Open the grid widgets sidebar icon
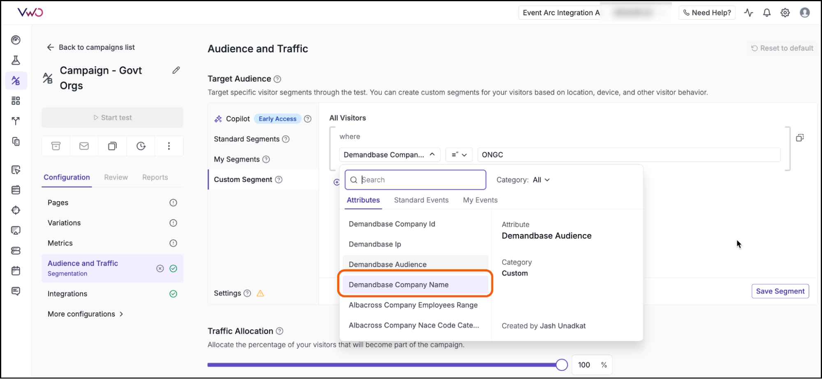The image size is (822, 379). [16, 100]
